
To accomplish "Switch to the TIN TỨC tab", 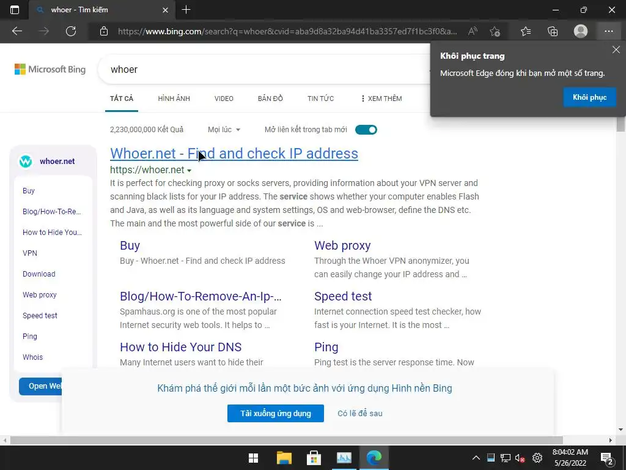I will 320,99.
